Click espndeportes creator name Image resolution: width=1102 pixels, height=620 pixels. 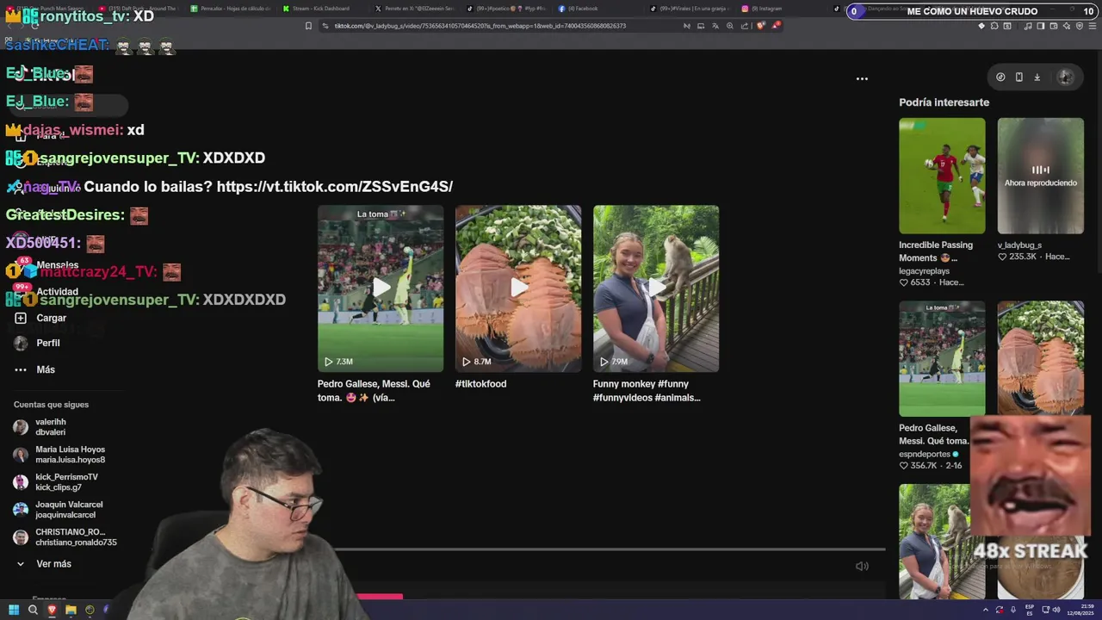point(925,454)
